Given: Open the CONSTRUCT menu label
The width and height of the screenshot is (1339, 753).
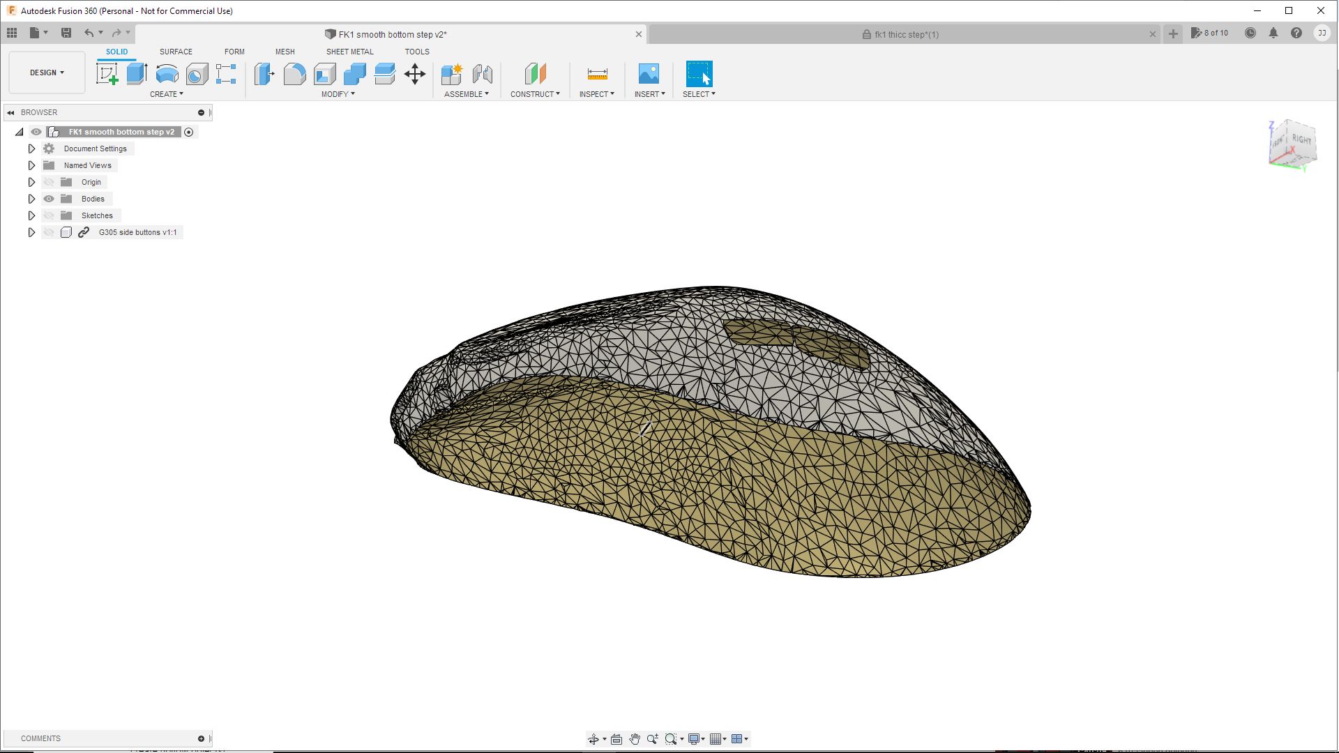Looking at the screenshot, I should click(x=534, y=94).
